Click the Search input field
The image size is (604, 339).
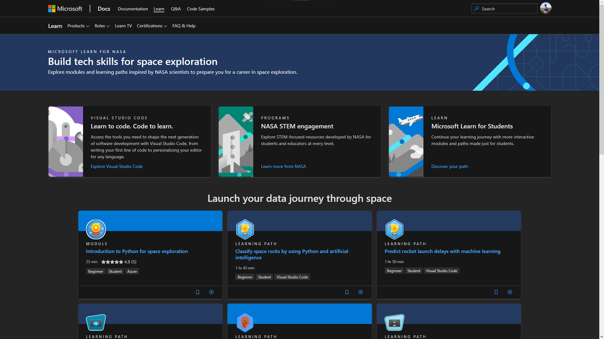[504, 9]
